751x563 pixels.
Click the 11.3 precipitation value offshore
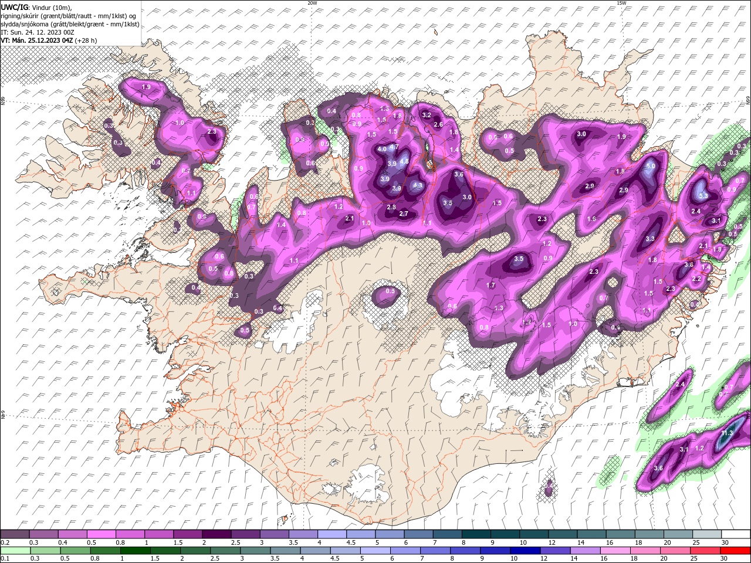pos(726,433)
